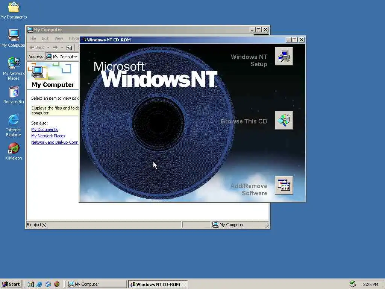The width and height of the screenshot is (385, 289).
Task: Click the 'Browse This CD' label
Action: (x=244, y=121)
